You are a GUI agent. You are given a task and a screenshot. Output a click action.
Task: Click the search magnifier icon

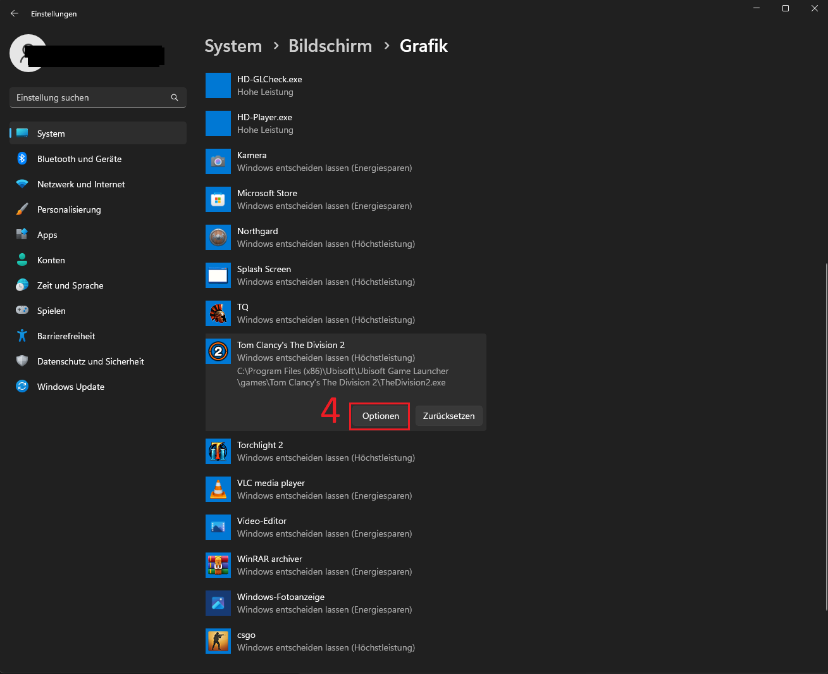point(175,97)
